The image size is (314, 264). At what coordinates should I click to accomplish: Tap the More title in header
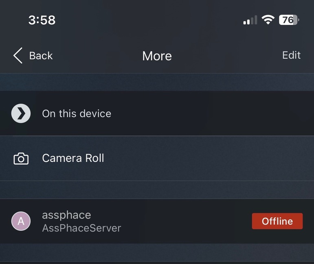click(x=157, y=56)
